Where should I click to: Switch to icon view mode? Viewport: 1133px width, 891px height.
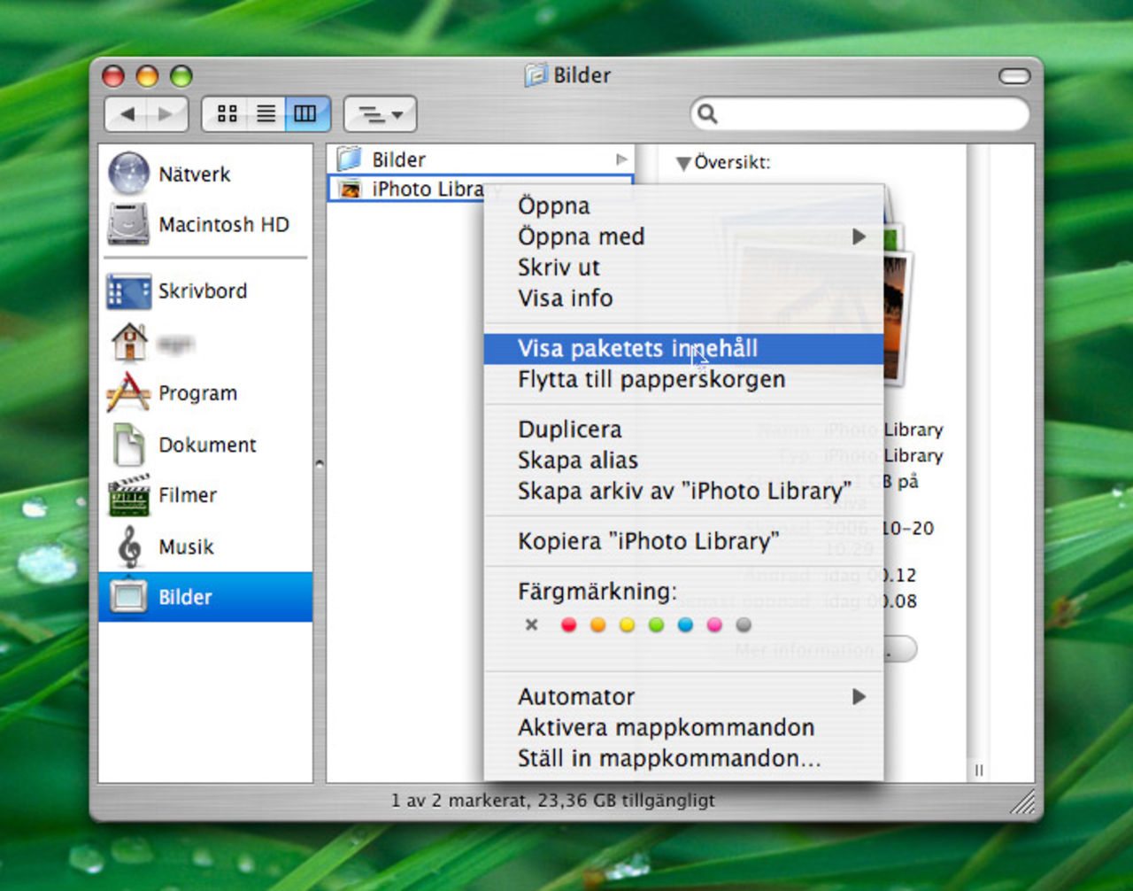tap(227, 114)
